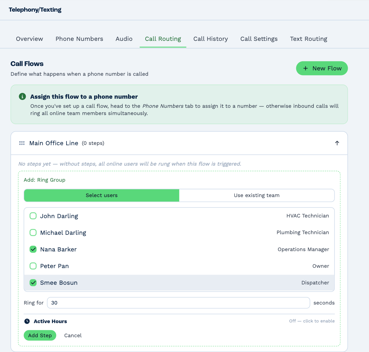The height and width of the screenshot is (352, 369).
Task: Click the Operations Manager role text
Action: pos(303,250)
